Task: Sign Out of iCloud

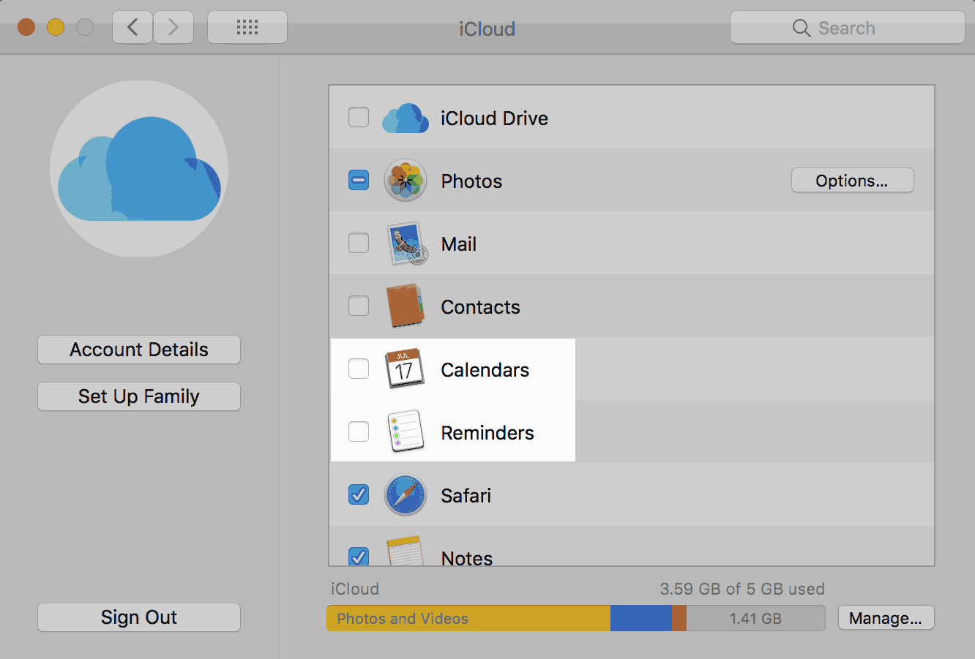Action: coord(139,617)
